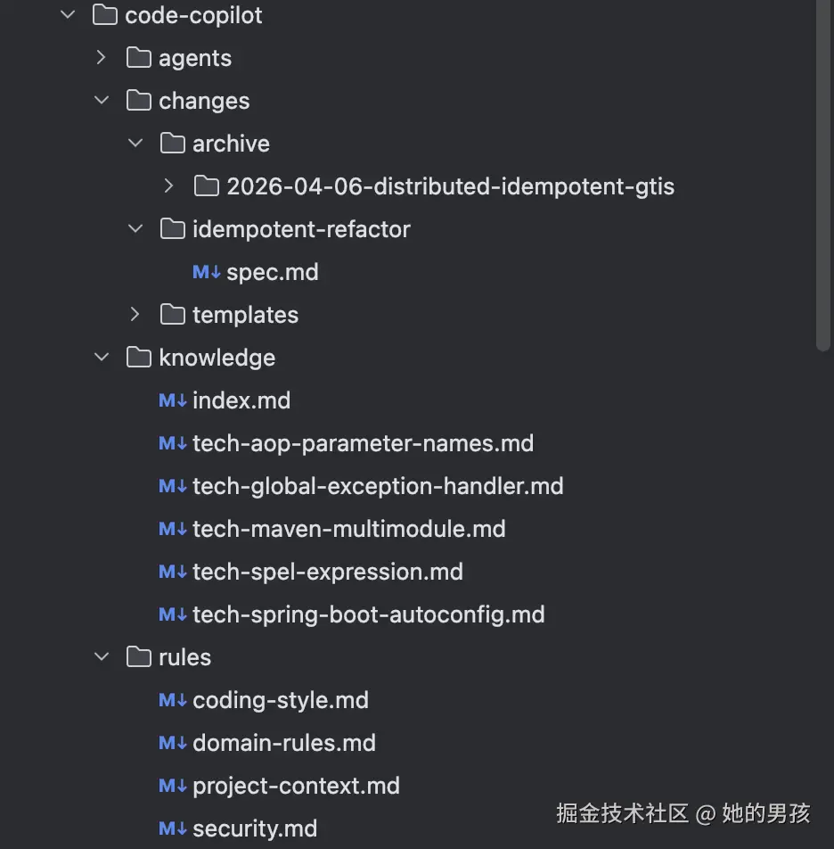Select tech-global-exception-handler.md in the tree
This screenshot has height=849, width=834.
(378, 486)
